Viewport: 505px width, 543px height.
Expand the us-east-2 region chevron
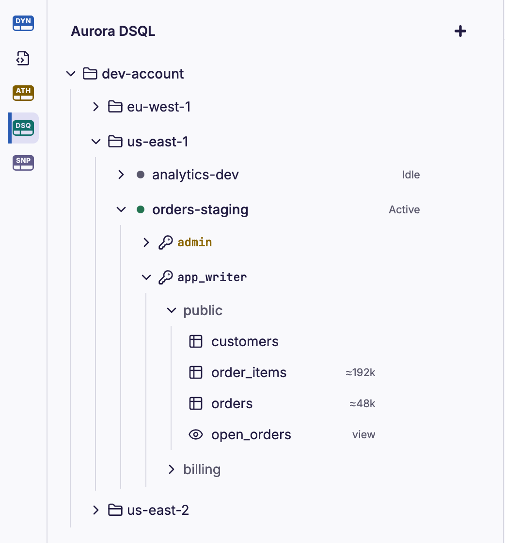pos(96,510)
